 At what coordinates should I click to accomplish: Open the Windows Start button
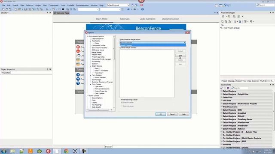coord(4,151)
